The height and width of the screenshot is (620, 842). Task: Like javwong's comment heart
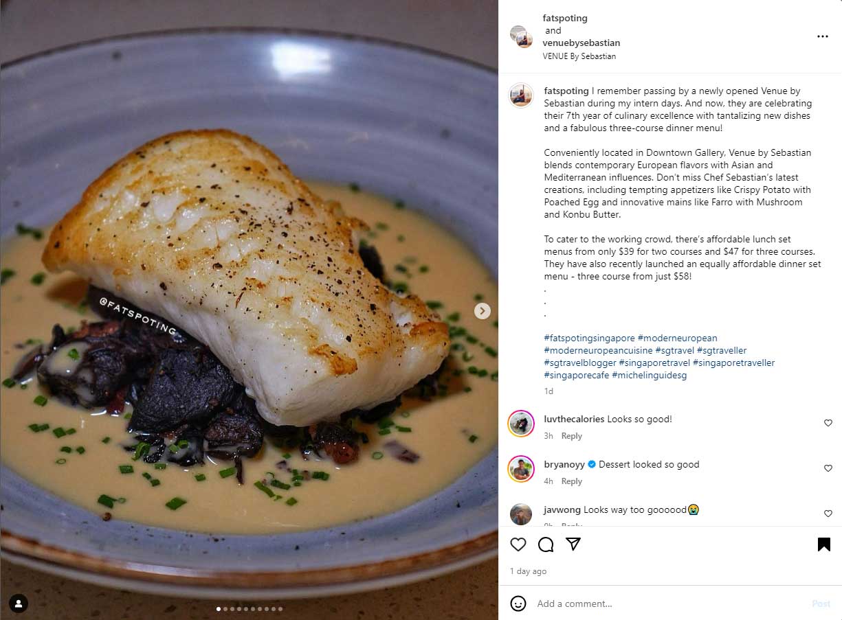click(x=828, y=514)
